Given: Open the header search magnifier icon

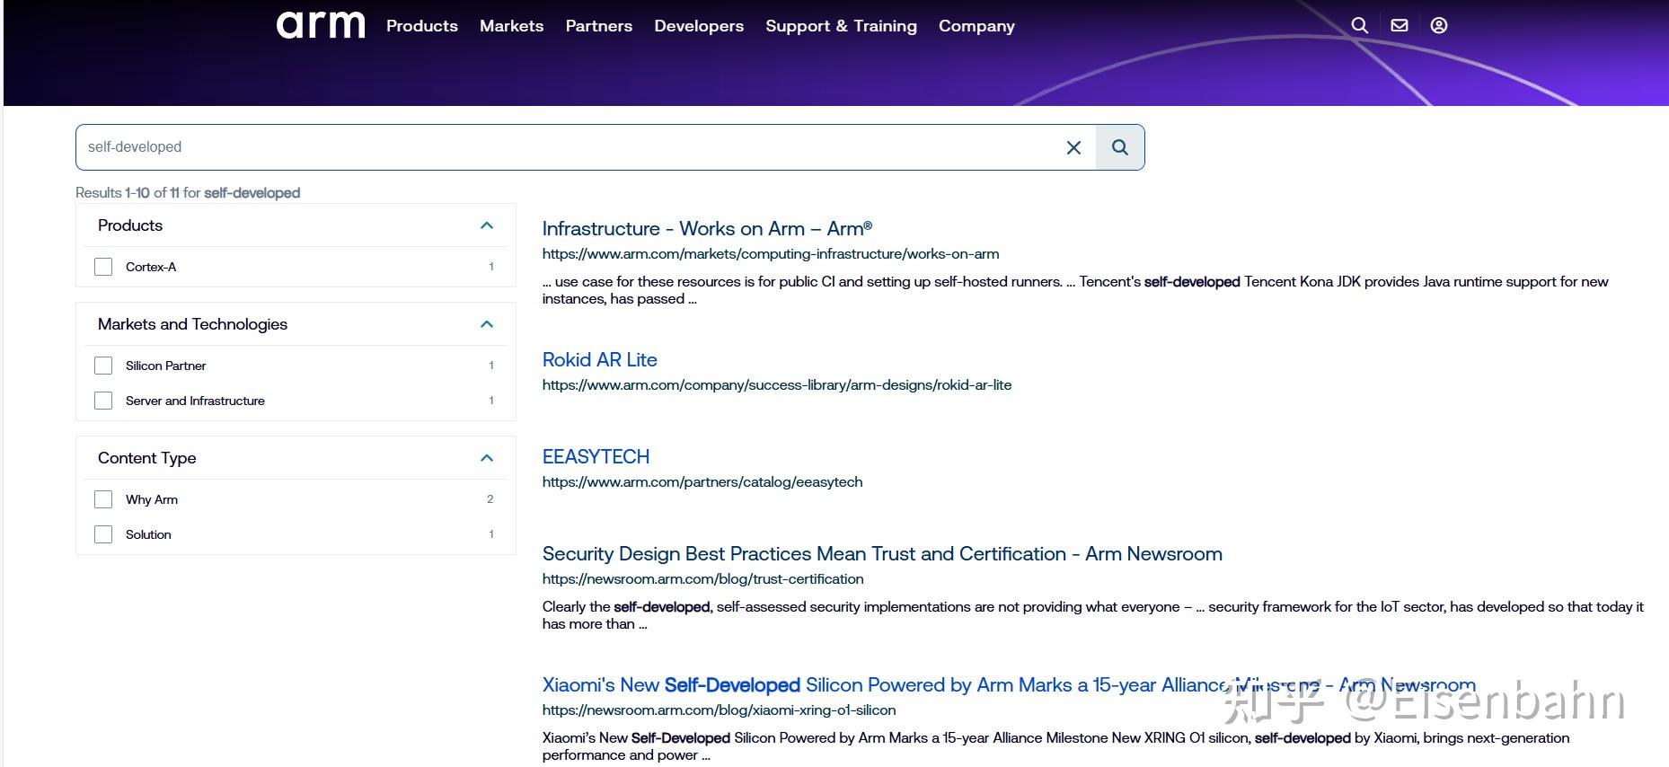Looking at the screenshot, I should 1360,25.
